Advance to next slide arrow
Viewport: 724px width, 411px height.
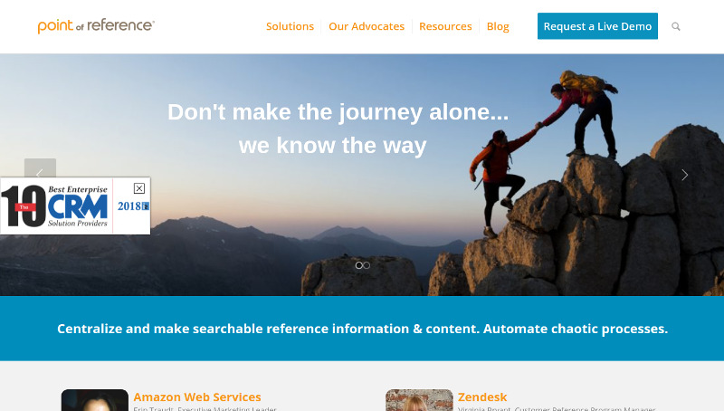685,175
